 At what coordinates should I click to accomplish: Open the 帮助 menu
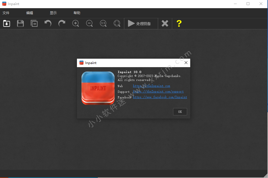[77, 13]
